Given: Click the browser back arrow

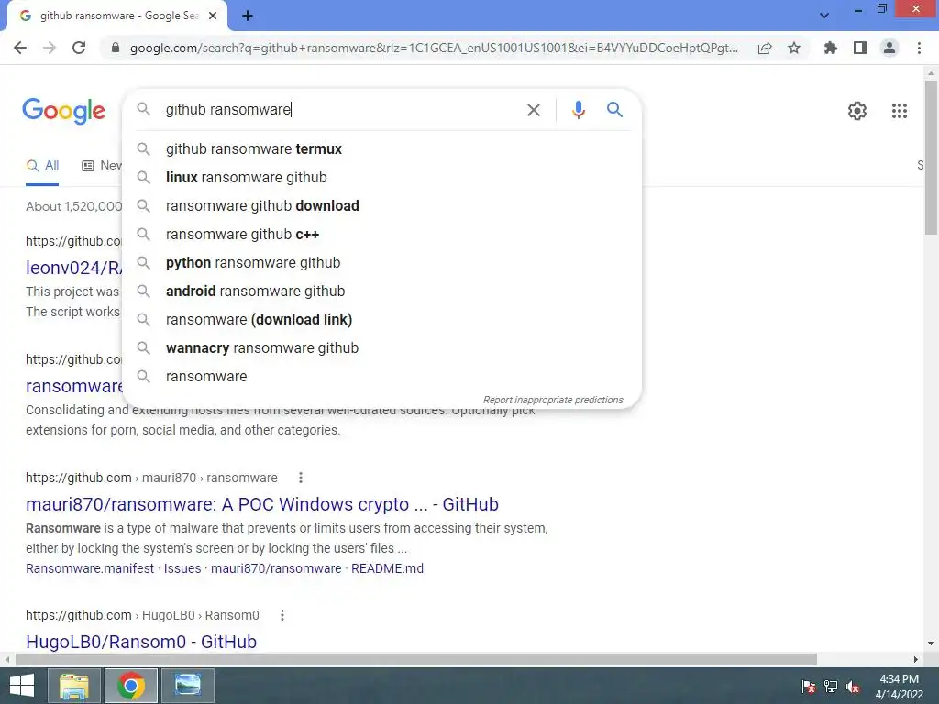Looking at the screenshot, I should pyautogui.click(x=20, y=48).
